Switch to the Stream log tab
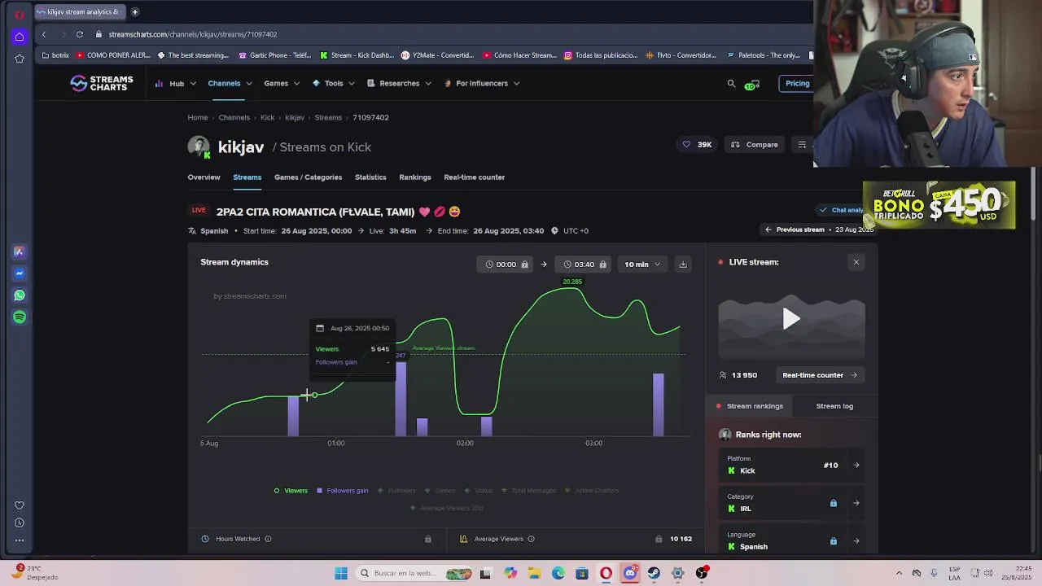Viewport: 1042px width, 586px height. (834, 406)
